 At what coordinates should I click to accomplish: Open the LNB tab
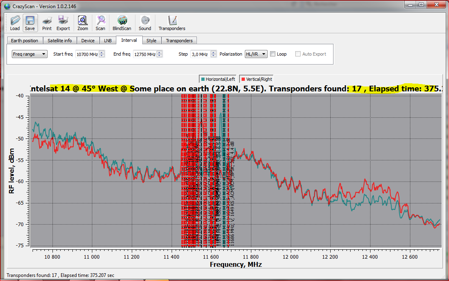pyautogui.click(x=108, y=41)
